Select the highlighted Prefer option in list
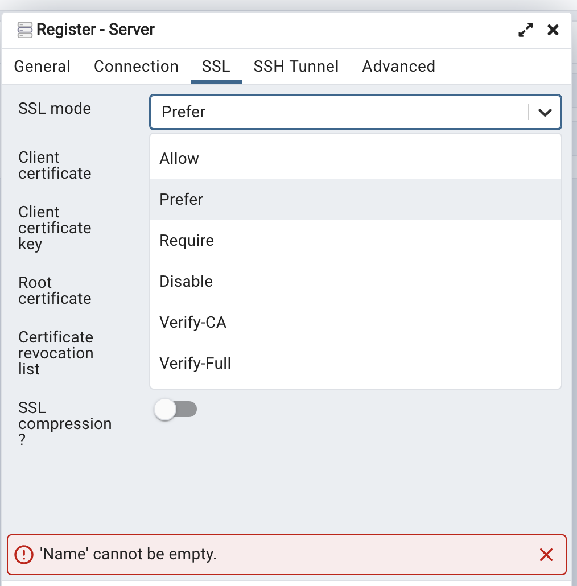Image resolution: width=577 pixels, height=586 pixels. [356, 200]
